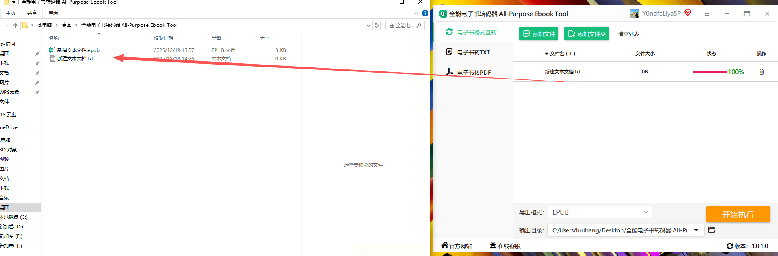Viewport: 778px width, 256px height.
Task: Click the search magnifier icon in Explorer
Action: coord(419,25)
